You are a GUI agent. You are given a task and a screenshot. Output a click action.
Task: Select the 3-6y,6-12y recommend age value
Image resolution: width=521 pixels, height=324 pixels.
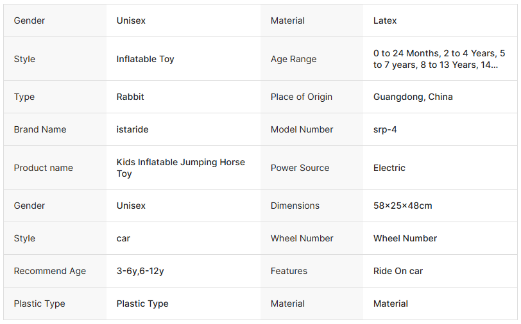(x=140, y=271)
